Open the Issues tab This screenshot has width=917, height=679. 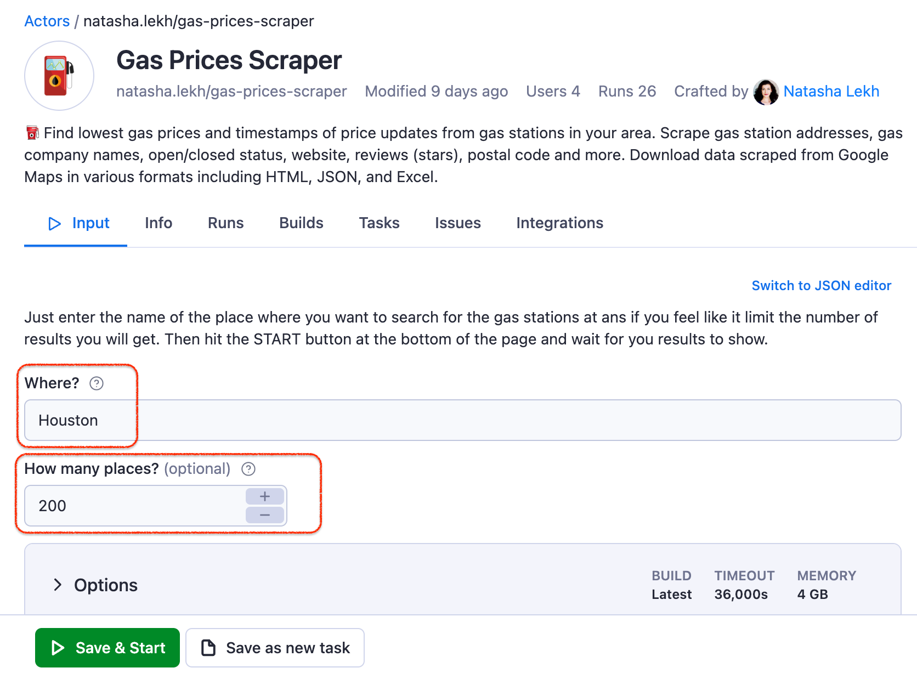[x=457, y=223]
